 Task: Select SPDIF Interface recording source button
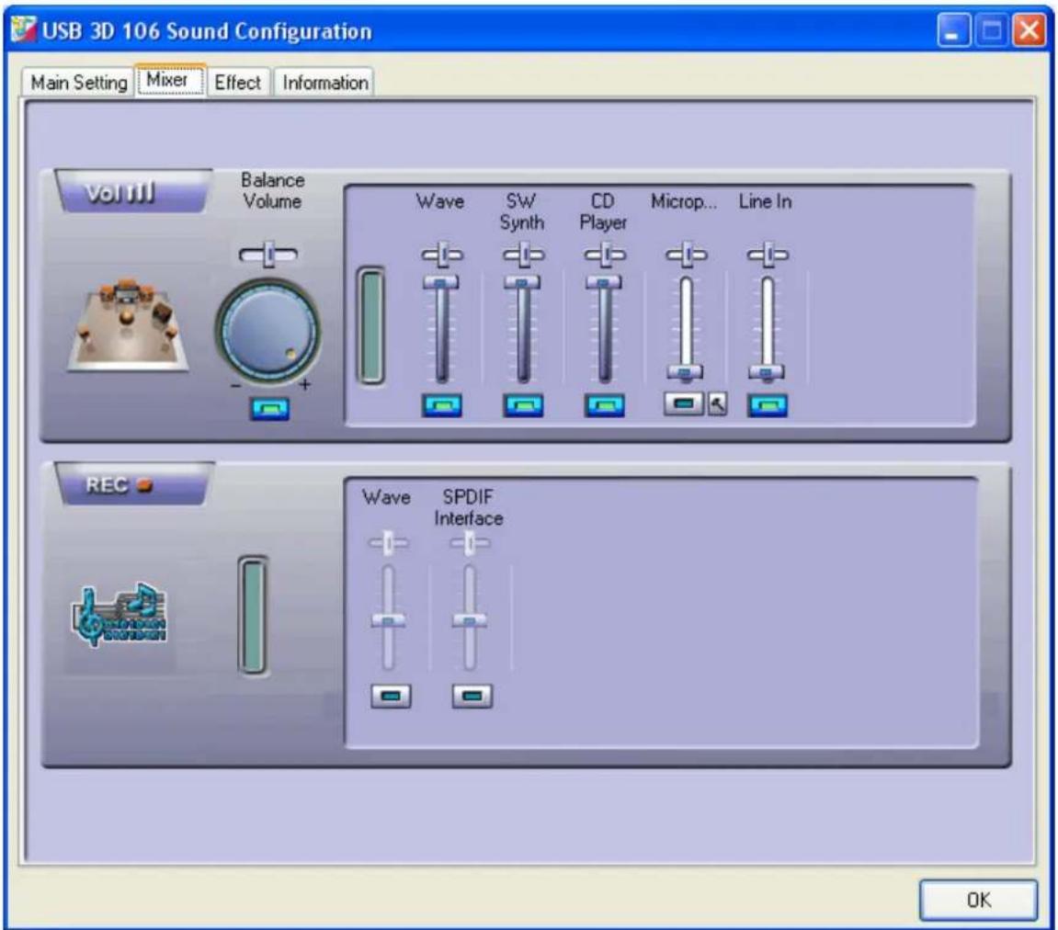[x=472, y=696]
